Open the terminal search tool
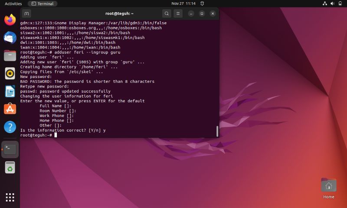Viewport: 347px width, 208px height. click(167, 13)
